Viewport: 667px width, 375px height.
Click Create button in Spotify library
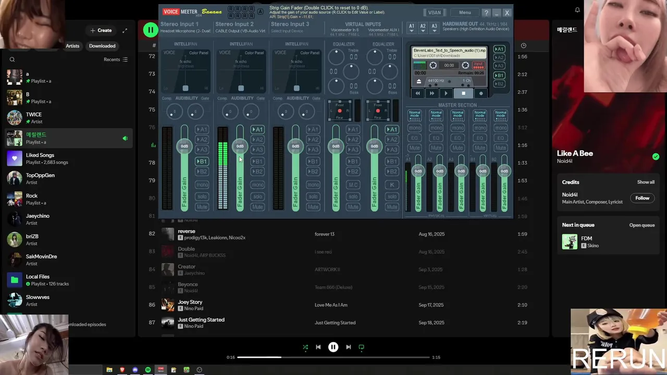click(x=101, y=30)
